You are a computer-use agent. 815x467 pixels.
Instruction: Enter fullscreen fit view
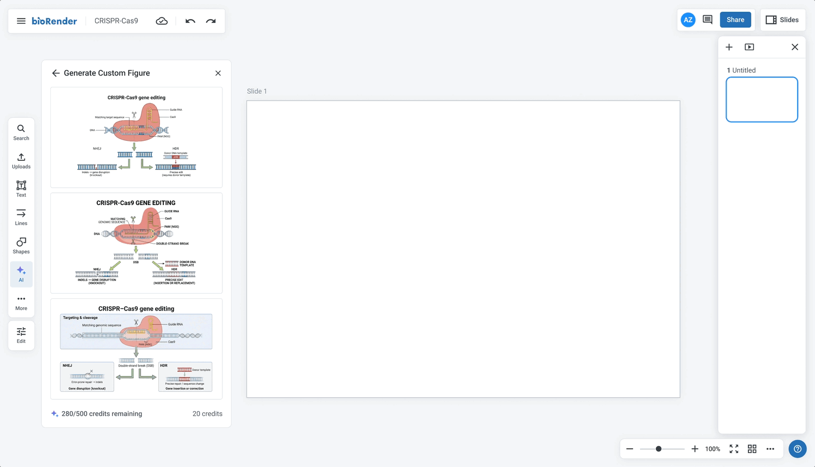pyautogui.click(x=734, y=449)
